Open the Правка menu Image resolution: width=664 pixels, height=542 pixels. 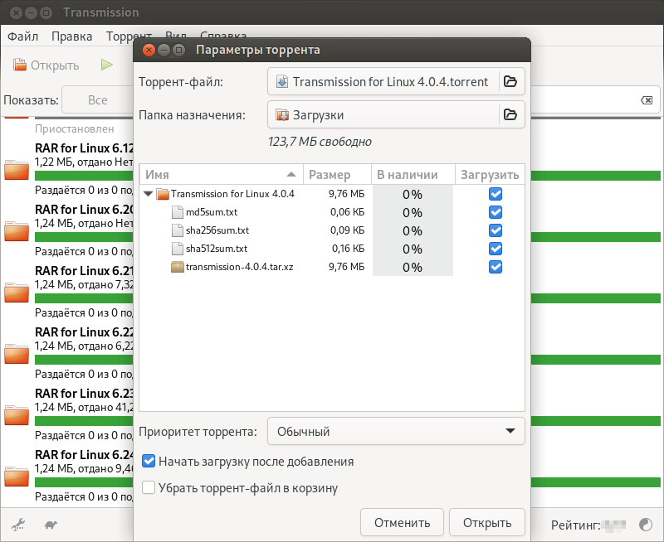point(71,36)
